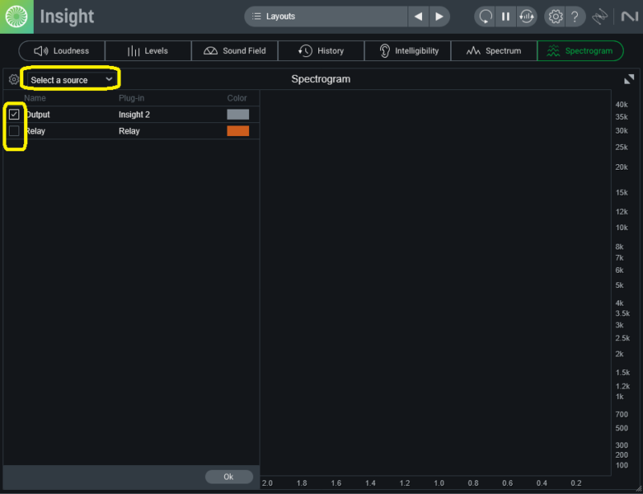Image resolution: width=643 pixels, height=494 pixels.
Task: Uncheck the Output source checkbox
Action: 14,114
